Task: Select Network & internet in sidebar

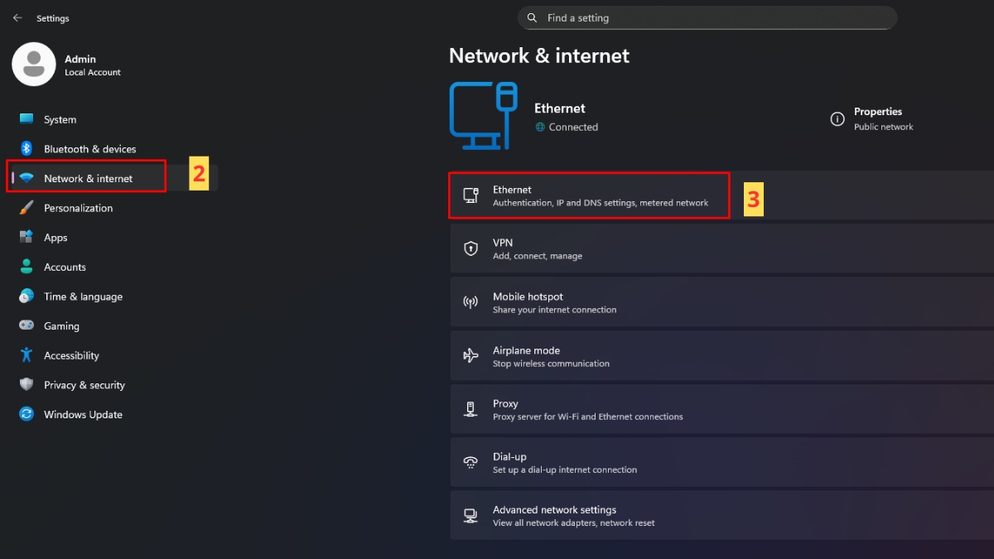Action: 87,178
